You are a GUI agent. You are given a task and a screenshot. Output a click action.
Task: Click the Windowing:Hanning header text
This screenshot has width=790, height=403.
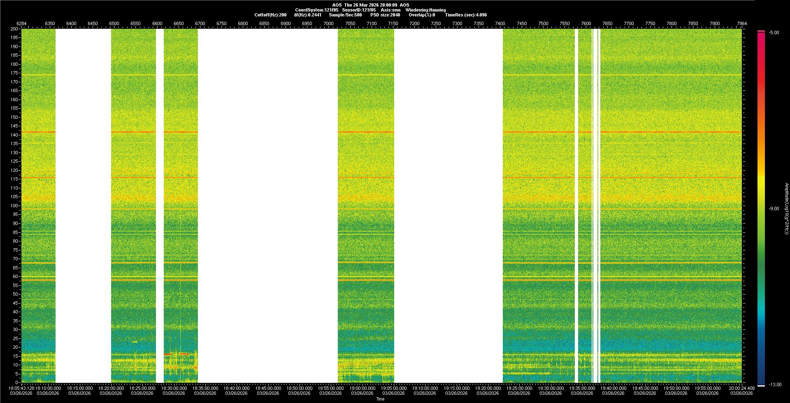click(x=425, y=10)
